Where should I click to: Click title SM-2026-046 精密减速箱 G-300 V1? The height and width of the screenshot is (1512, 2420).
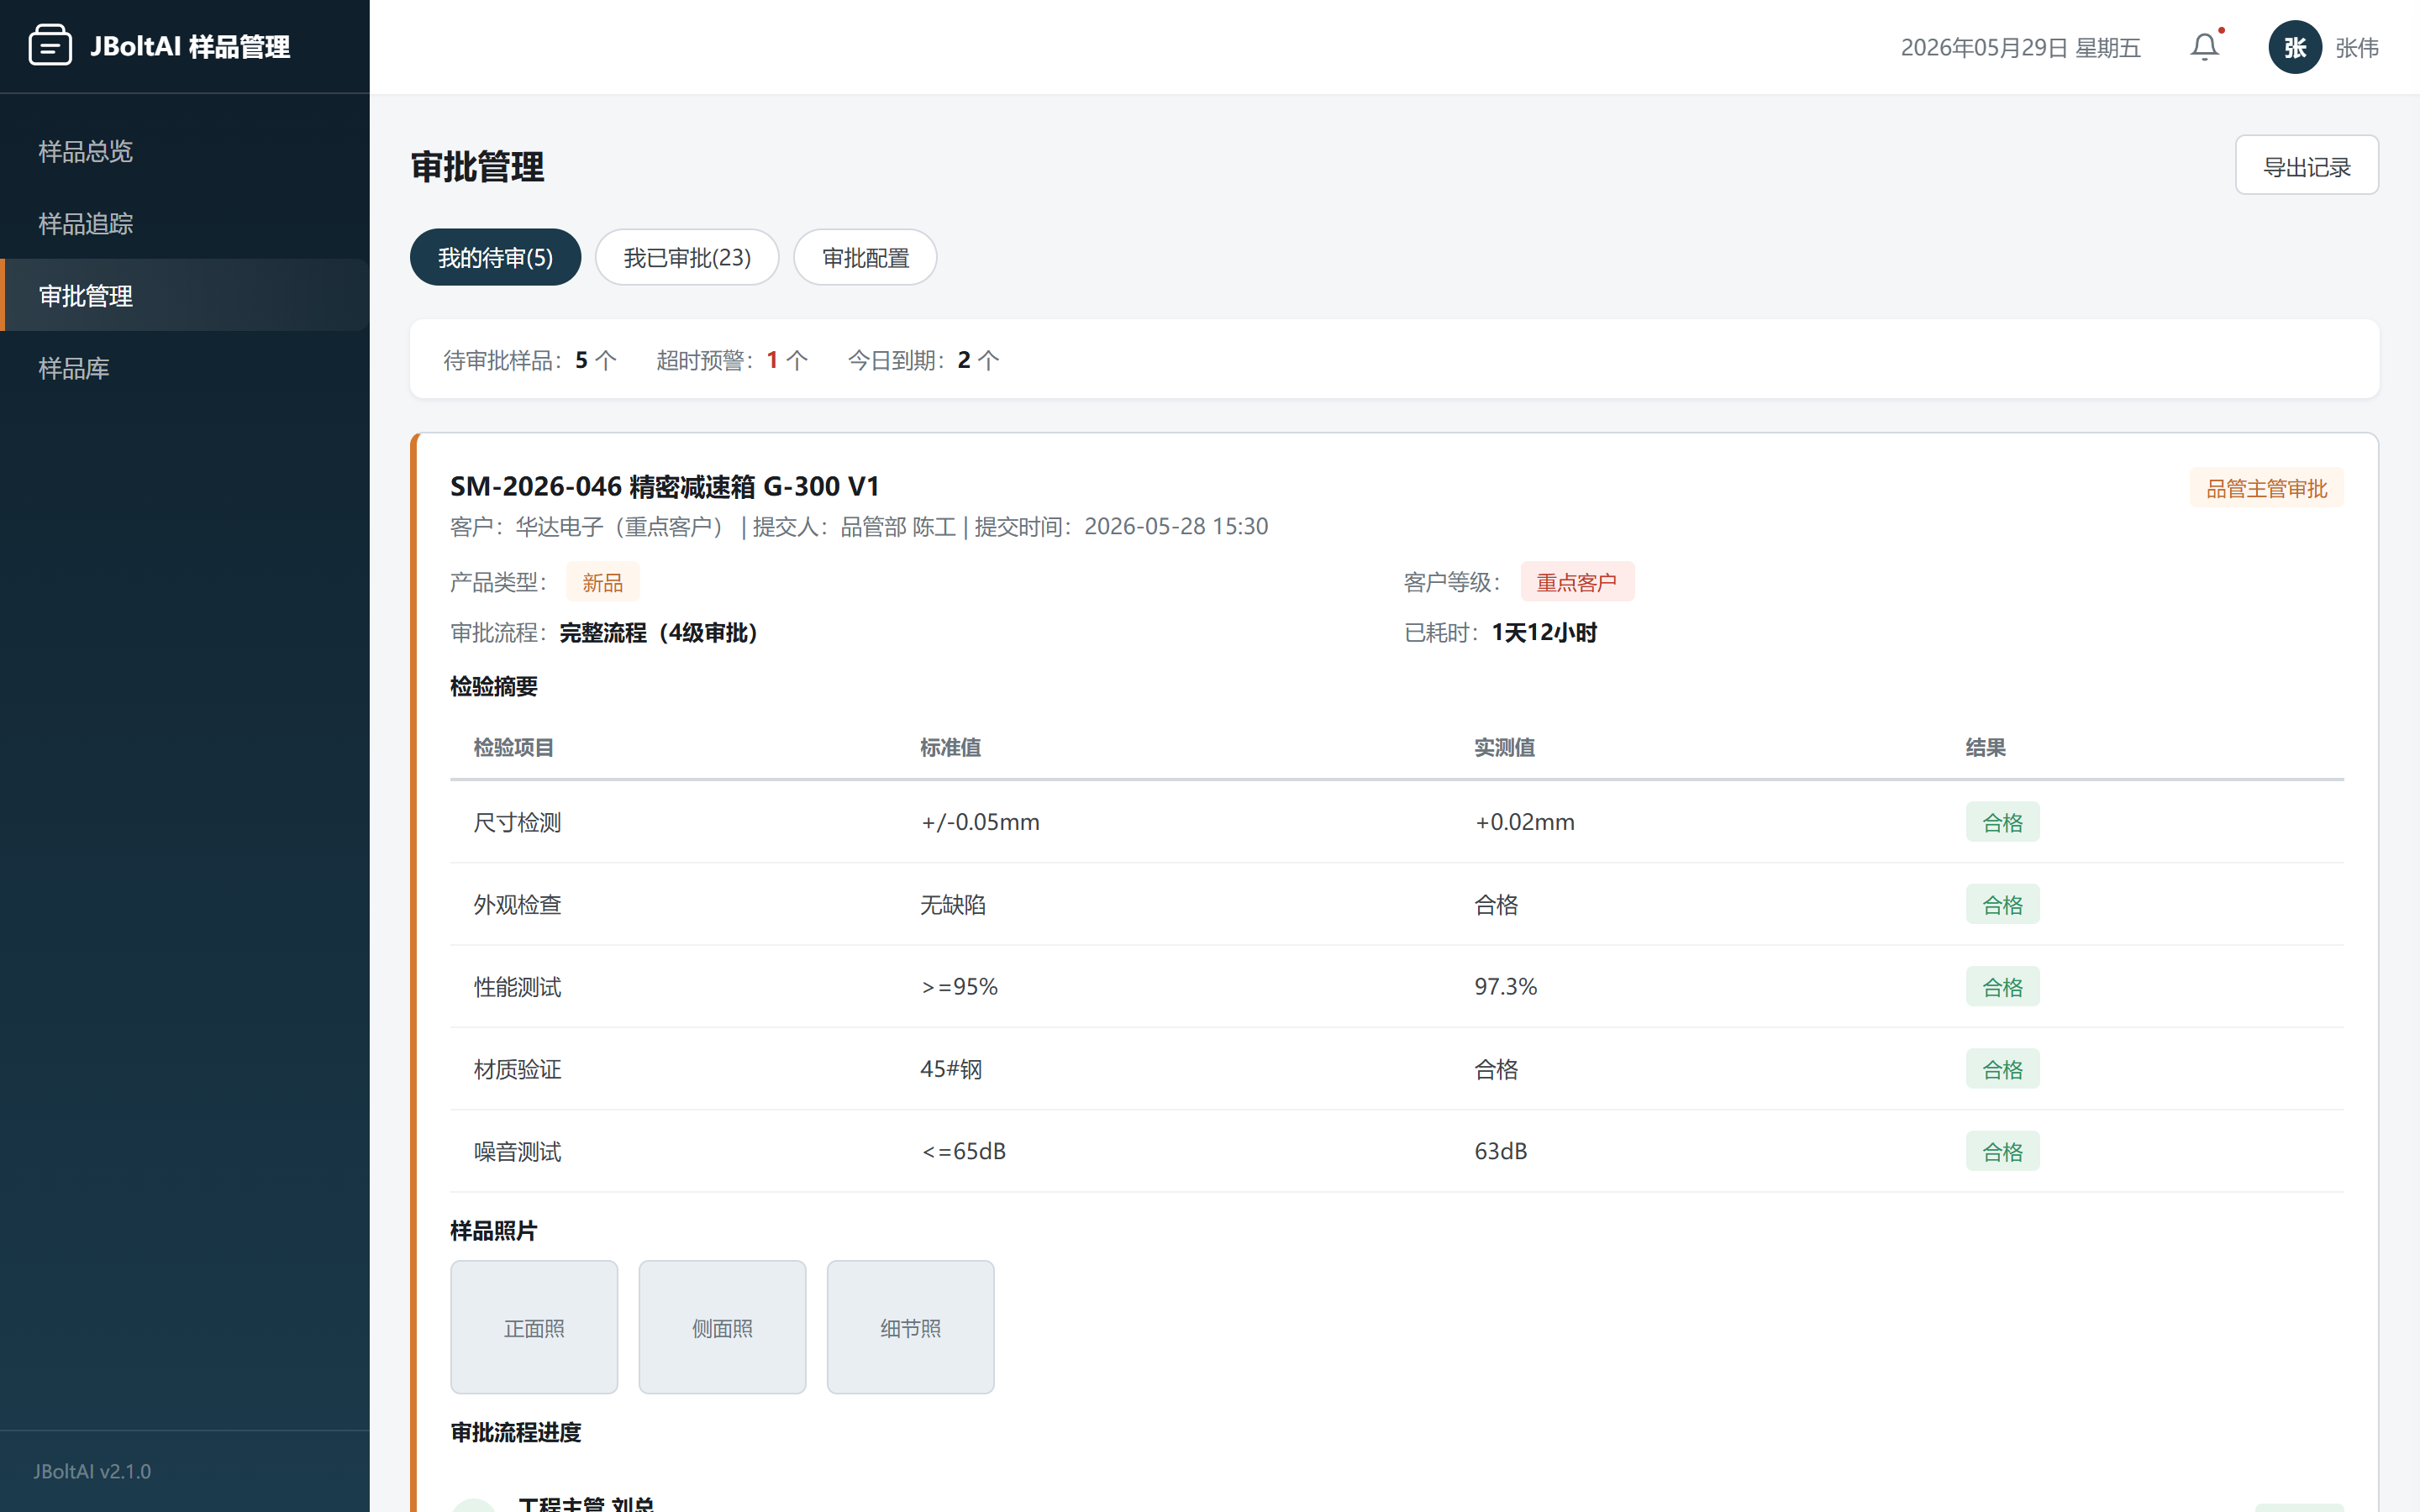point(665,486)
